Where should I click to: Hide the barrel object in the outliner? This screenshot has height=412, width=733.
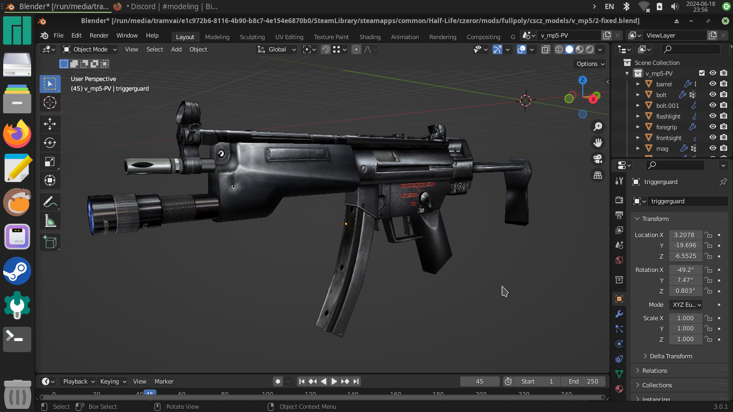[x=712, y=84]
